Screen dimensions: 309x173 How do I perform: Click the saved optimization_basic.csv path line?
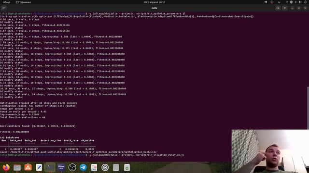(78, 152)
